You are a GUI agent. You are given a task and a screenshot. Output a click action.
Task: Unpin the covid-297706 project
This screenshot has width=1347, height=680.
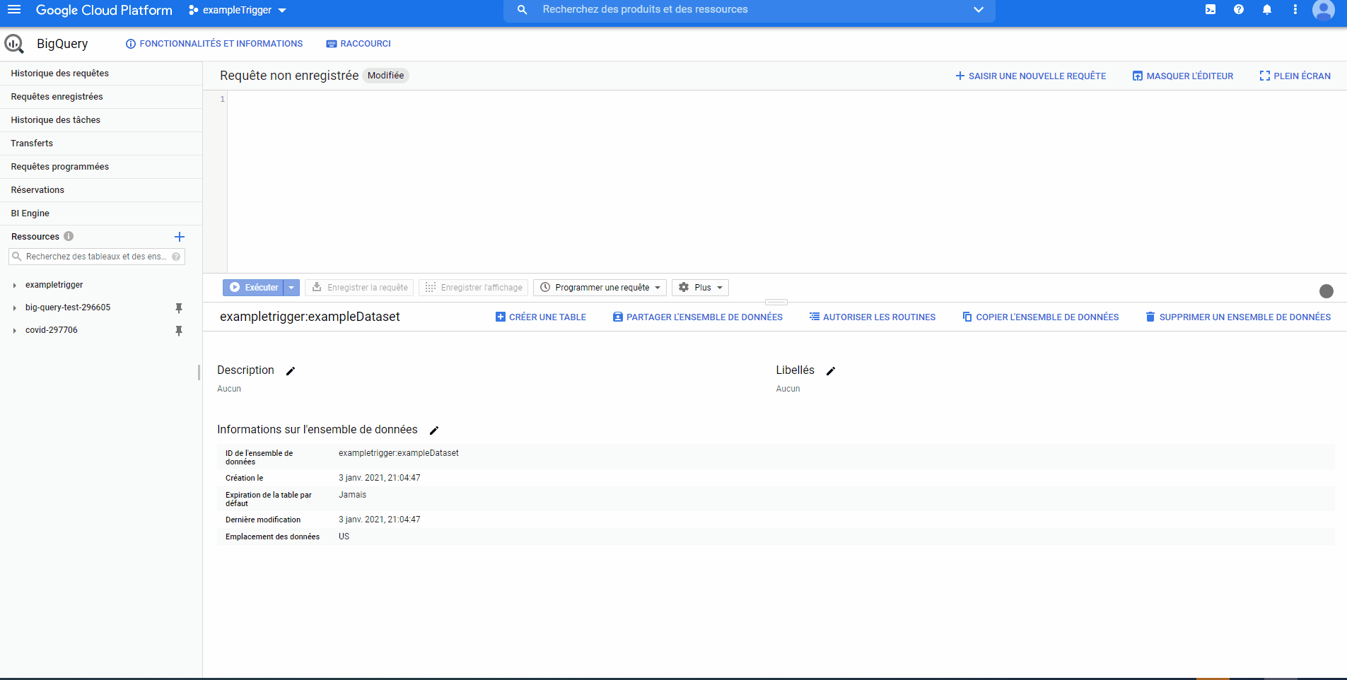179,331
